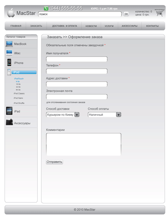Focus the Адрес доставки input field
The image size is (168, 220).
77,84
